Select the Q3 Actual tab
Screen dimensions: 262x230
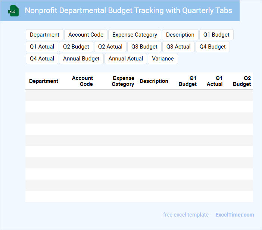pyautogui.click(x=178, y=47)
